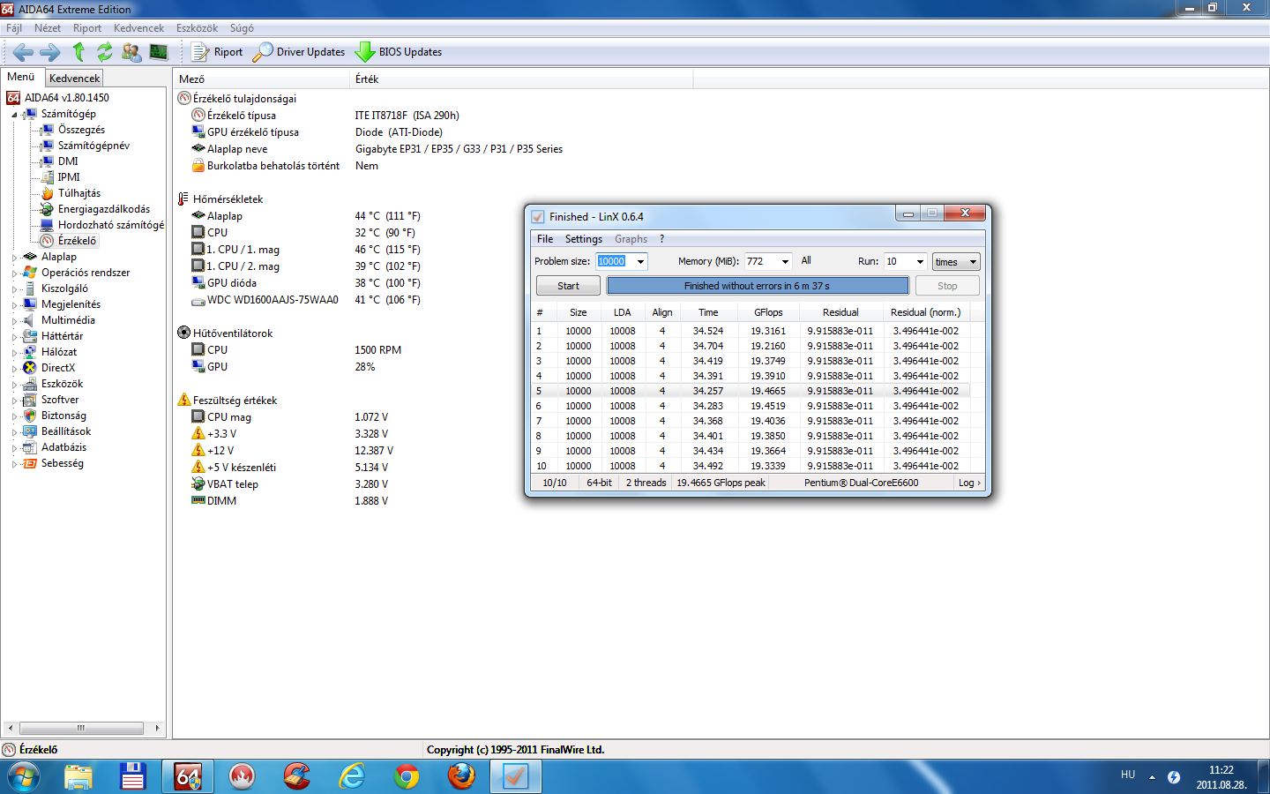The height and width of the screenshot is (794, 1270).
Task: Select Érzékelő tree item
Action: 77,241
